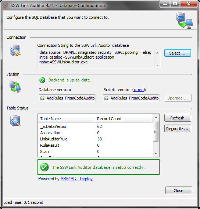Click the Table Status magnifier database icon

pyautogui.click(x=15, y=121)
